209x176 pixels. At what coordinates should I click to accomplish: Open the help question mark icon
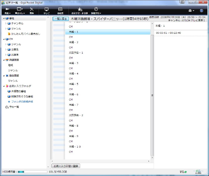[x=201, y=11]
